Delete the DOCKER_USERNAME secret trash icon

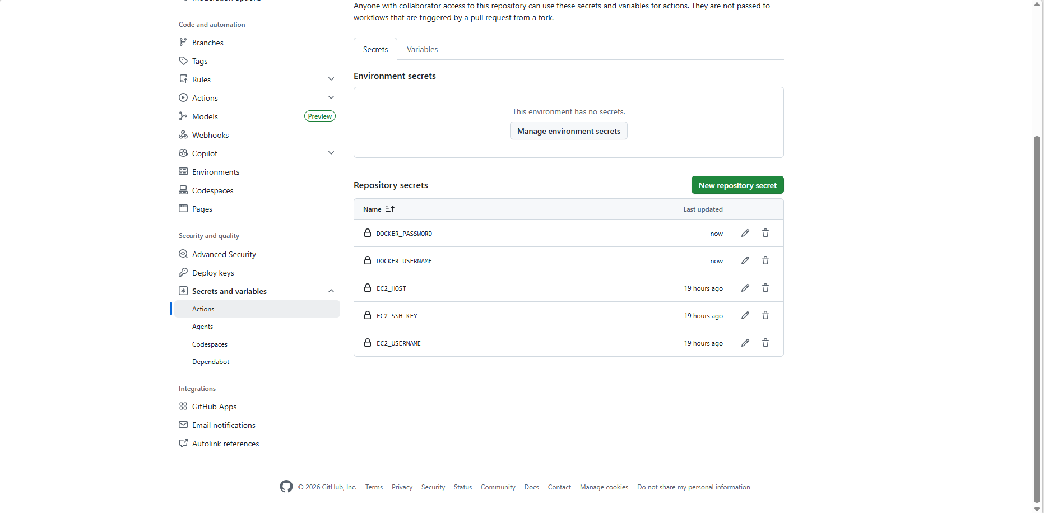[765, 260]
